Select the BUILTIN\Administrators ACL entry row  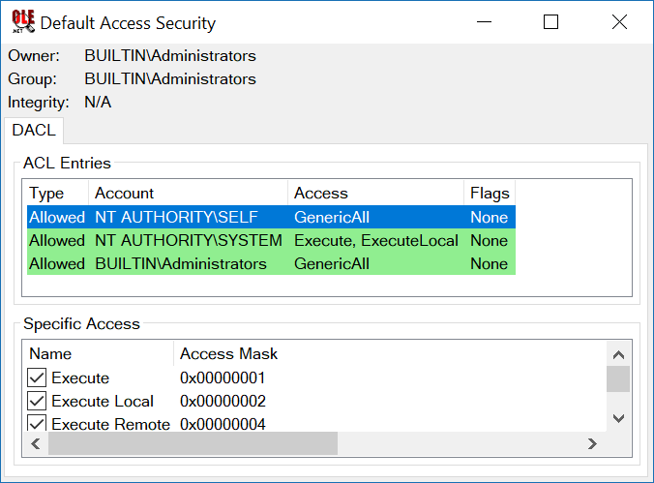(180, 263)
